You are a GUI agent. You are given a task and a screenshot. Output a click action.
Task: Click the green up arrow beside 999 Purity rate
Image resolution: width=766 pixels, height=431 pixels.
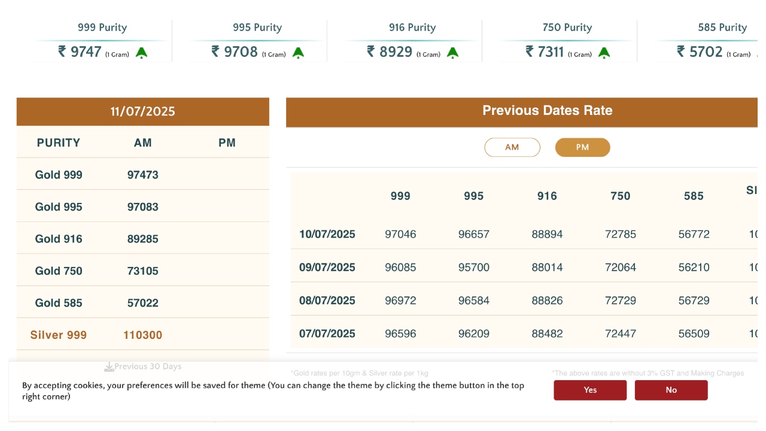click(141, 53)
